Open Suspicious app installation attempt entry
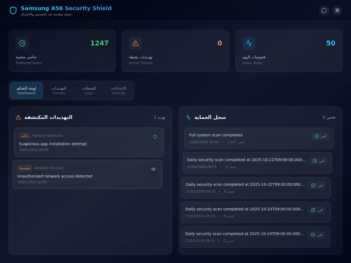The height and width of the screenshot is (263, 351). point(89,142)
